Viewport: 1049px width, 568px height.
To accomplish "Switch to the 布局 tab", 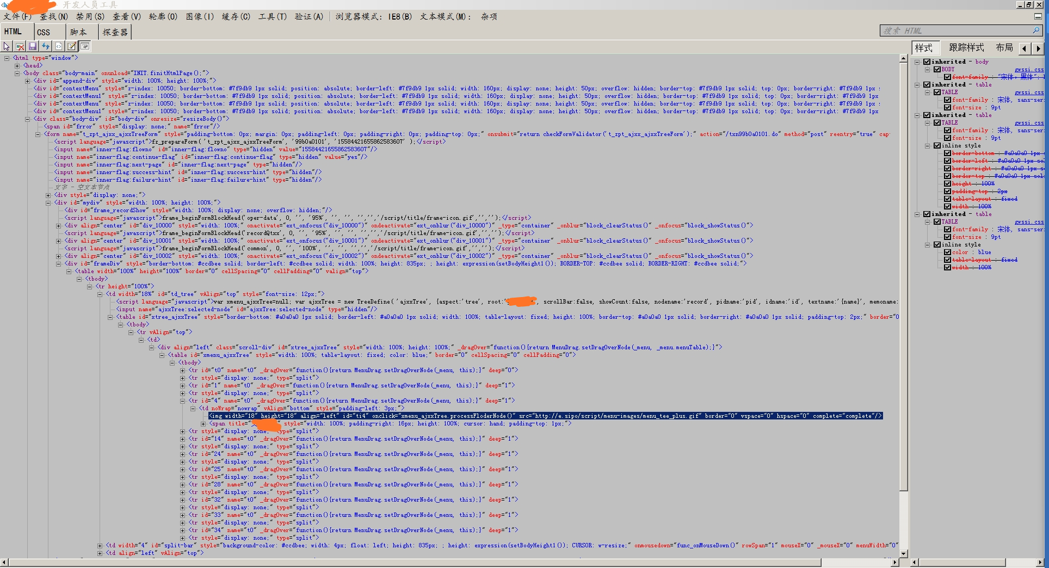I will pyautogui.click(x=1004, y=48).
